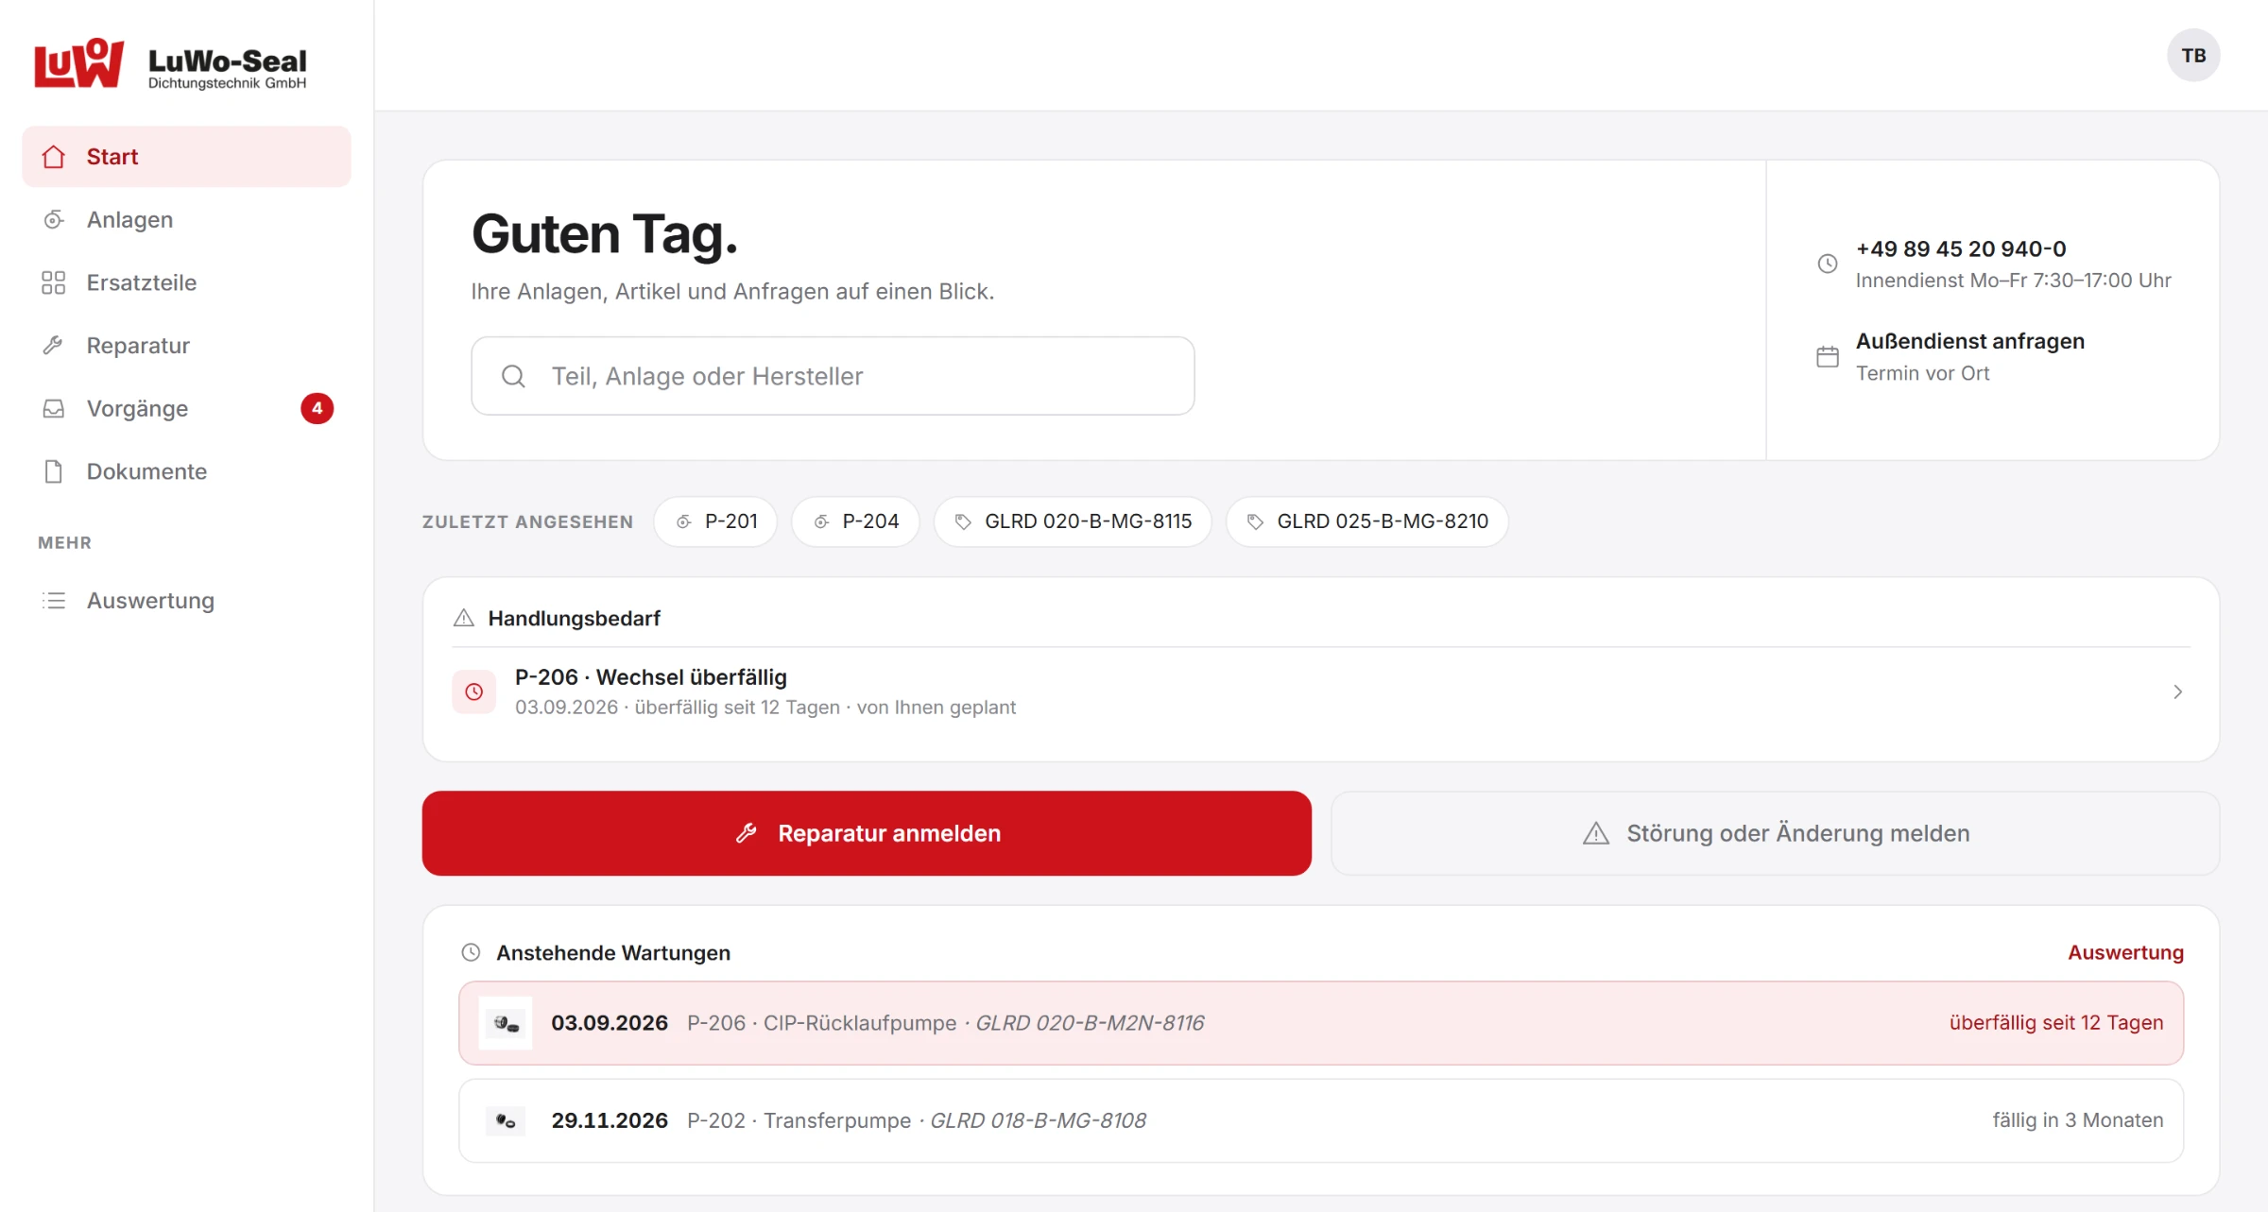The image size is (2268, 1212).
Task: Open Dokumente section
Action: pos(186,471)
